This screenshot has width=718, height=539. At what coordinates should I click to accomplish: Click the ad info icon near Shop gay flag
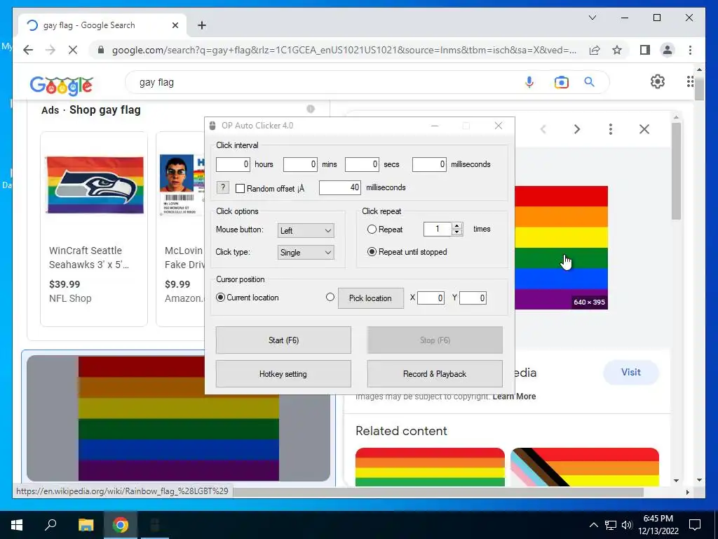pos(311,109)
